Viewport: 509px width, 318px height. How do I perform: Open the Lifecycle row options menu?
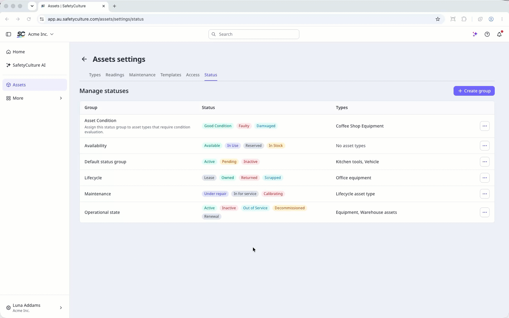pyautogui.click(x=485, y=178)
